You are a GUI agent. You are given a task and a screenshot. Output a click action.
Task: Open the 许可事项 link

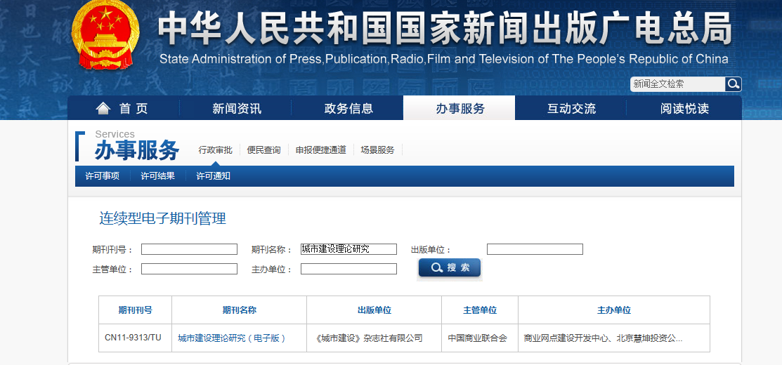point(103,175)
